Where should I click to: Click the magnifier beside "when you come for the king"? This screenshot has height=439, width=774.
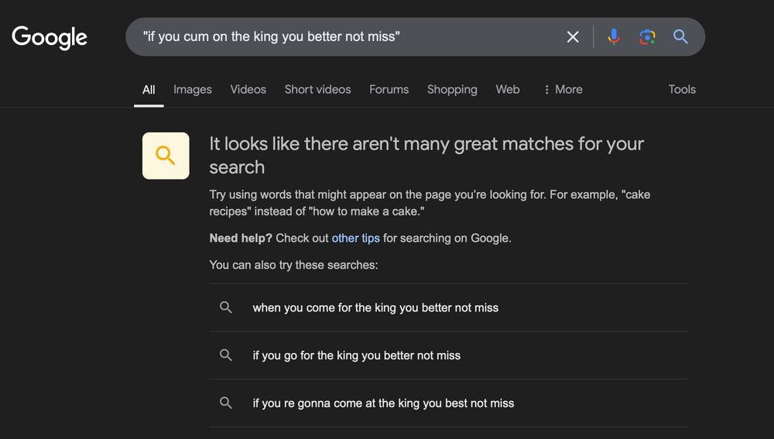tap(225, 307)
